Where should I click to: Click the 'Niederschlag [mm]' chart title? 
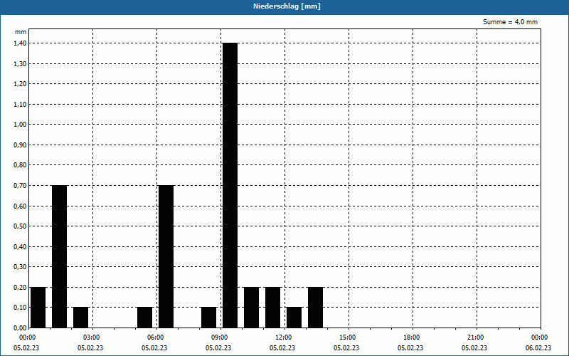pos(287,6)
